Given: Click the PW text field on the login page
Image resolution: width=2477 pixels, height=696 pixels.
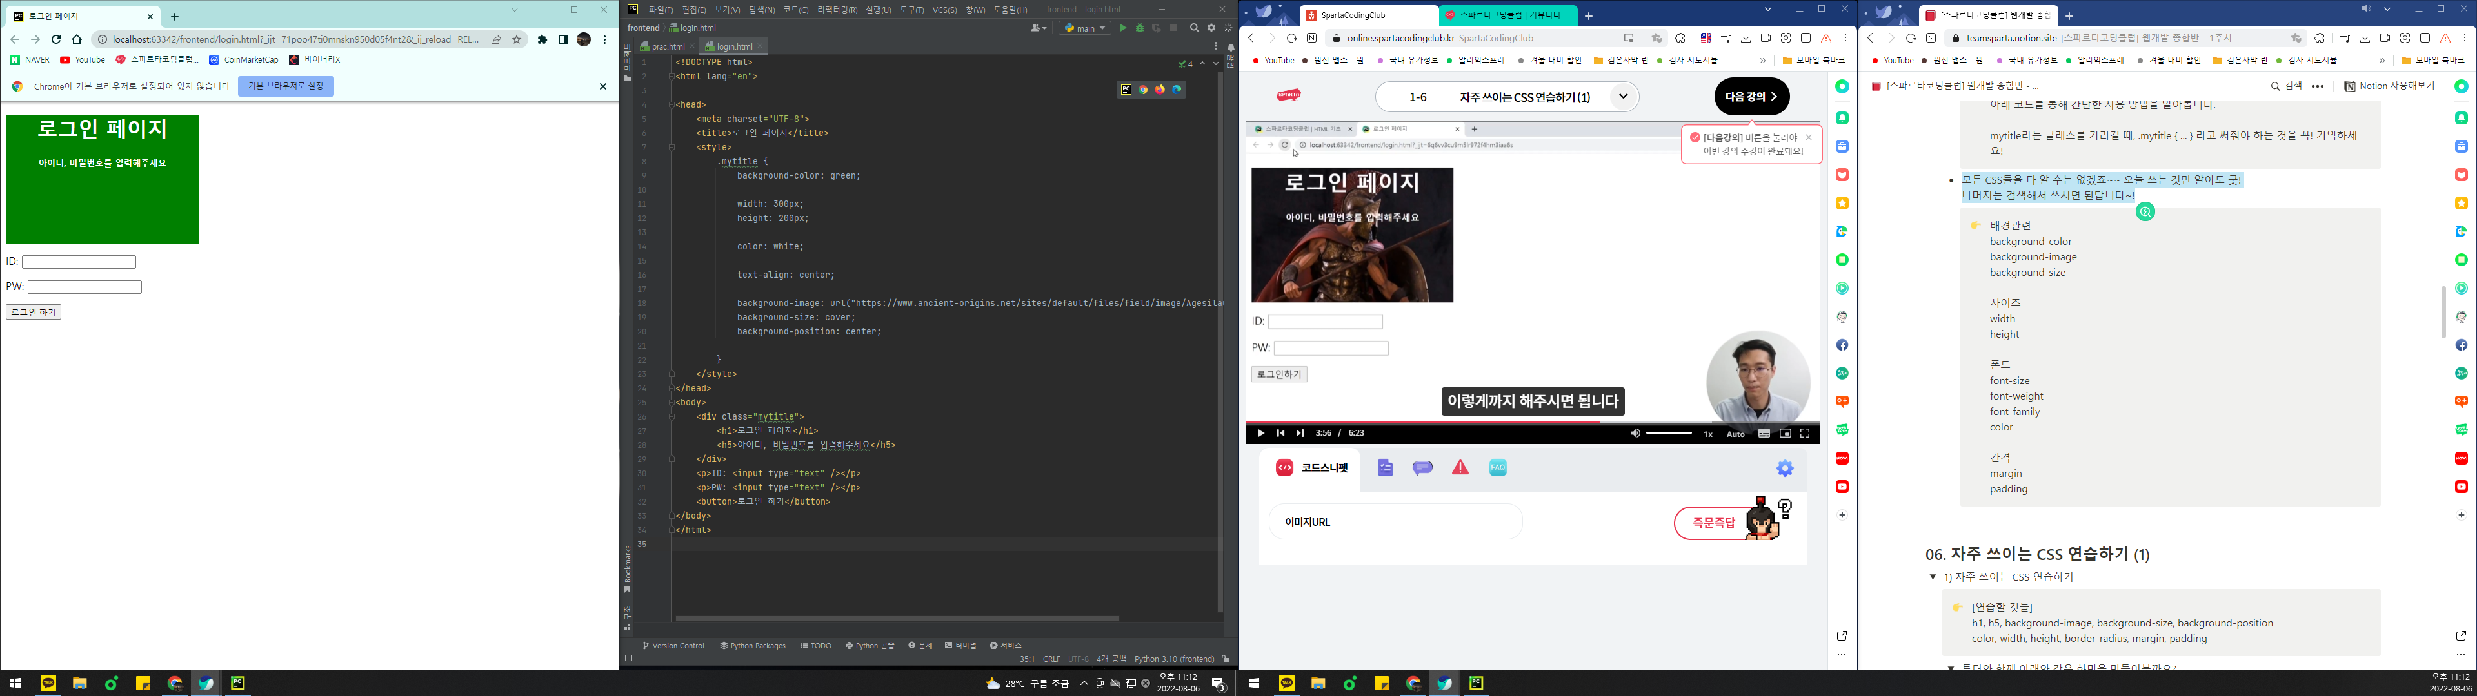Looking at the screenshot, I should (85, 287).
